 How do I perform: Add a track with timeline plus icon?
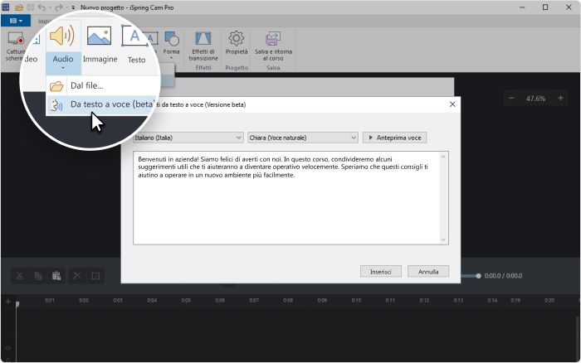pyautogui.click(x=8, y=302)
